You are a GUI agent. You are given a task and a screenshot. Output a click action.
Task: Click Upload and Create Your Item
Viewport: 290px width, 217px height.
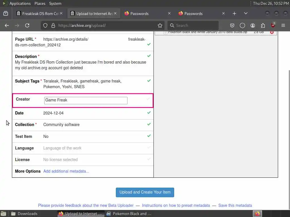(145, 192)
